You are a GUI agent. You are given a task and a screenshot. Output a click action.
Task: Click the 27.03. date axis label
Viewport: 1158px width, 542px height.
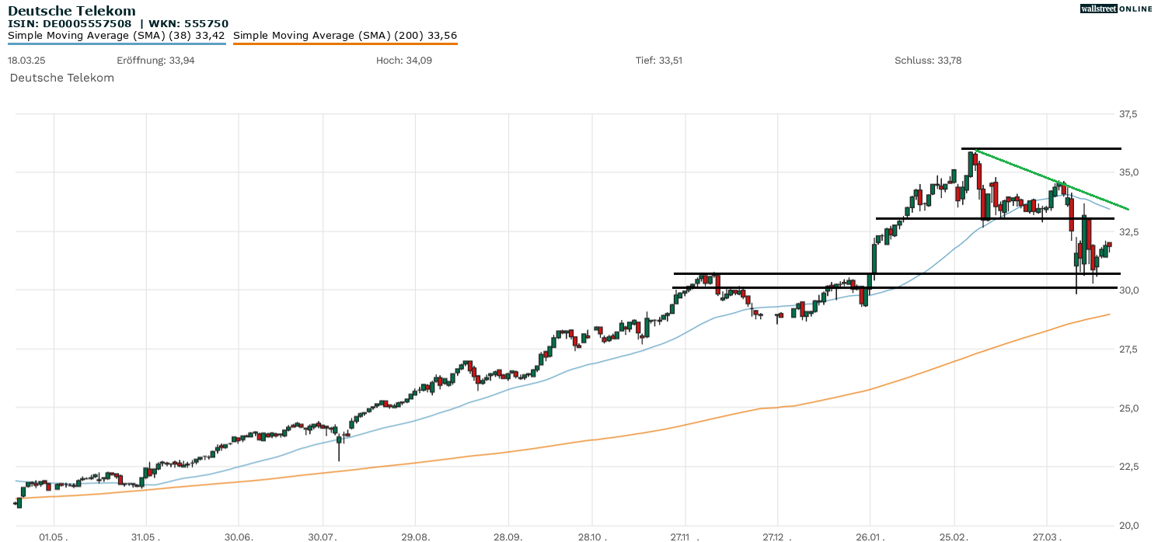(1047, 536)
